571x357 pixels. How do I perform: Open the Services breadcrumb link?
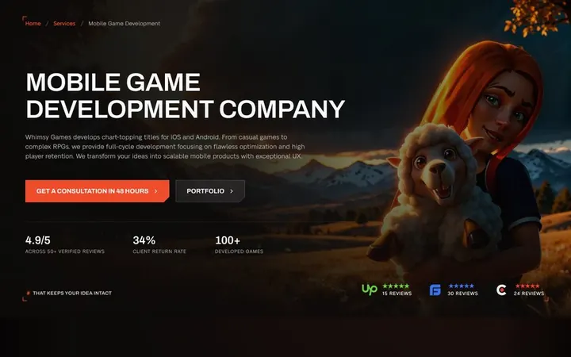coord(64,23)
